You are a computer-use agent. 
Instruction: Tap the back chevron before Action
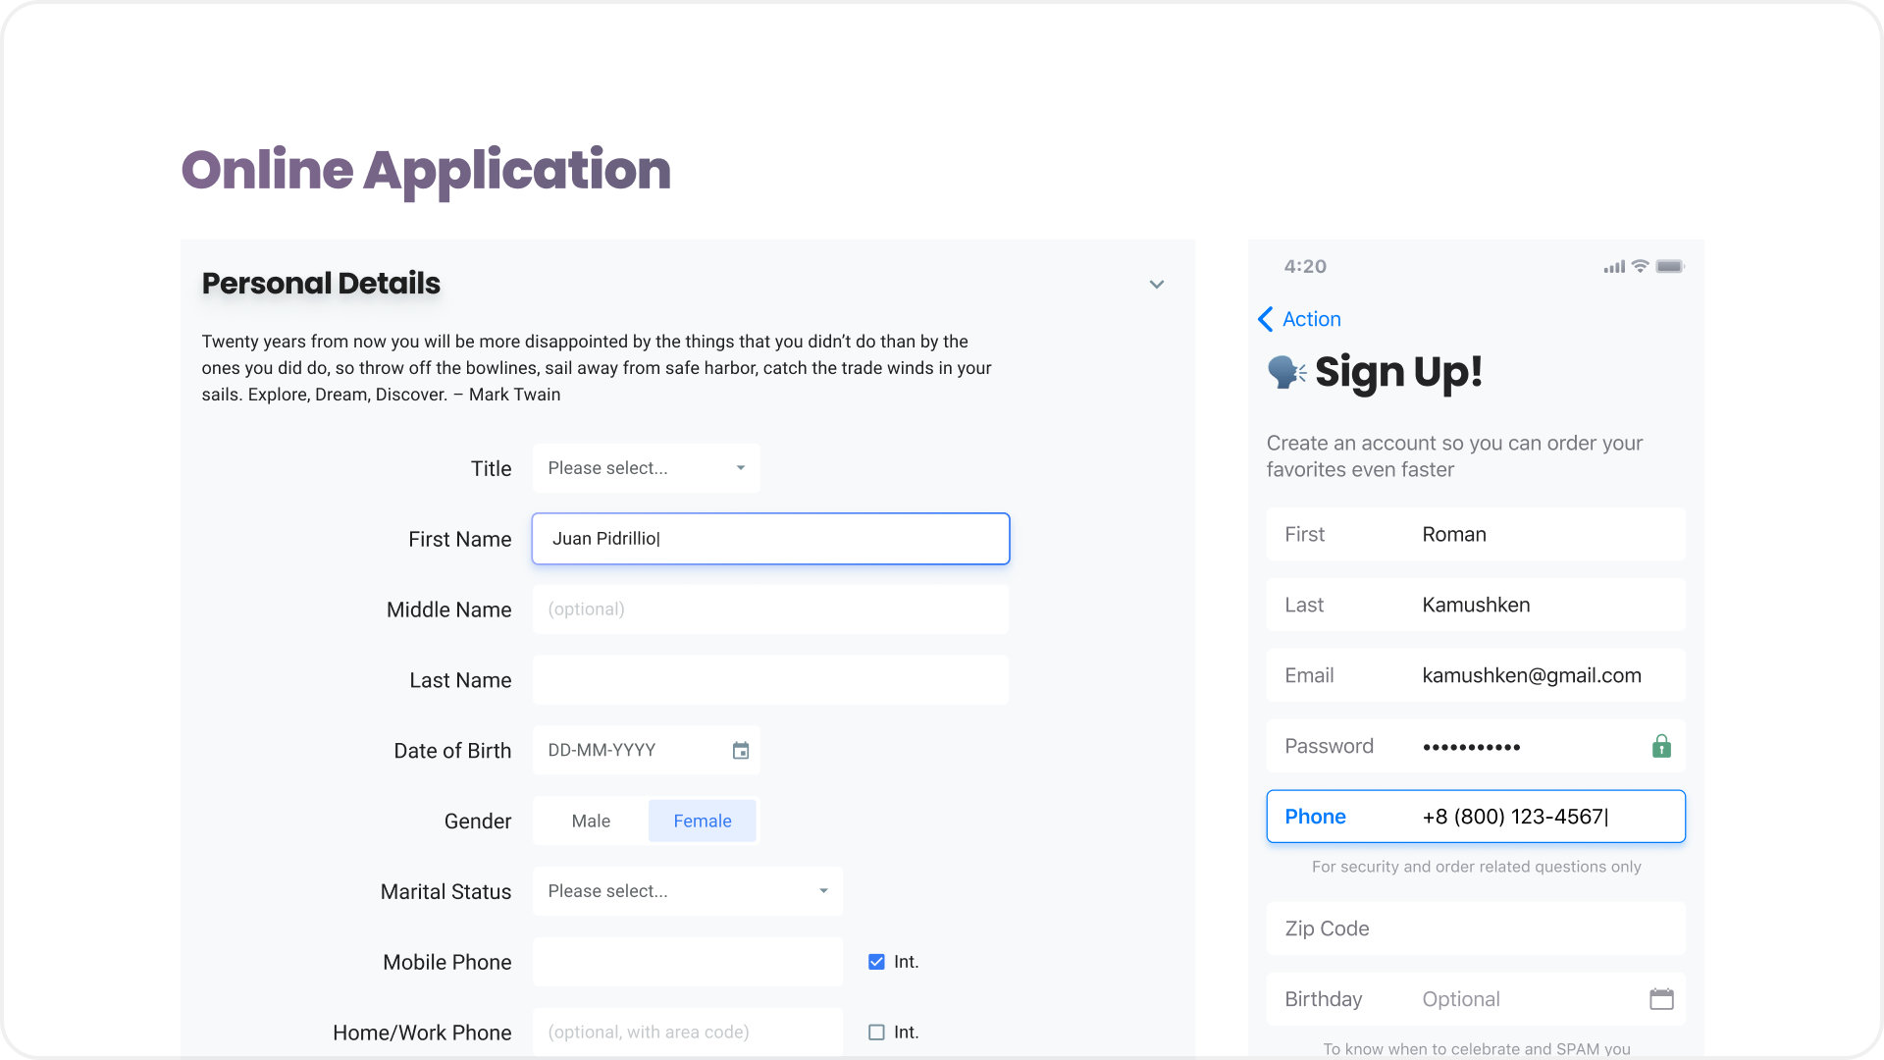tap(1266, 319)
